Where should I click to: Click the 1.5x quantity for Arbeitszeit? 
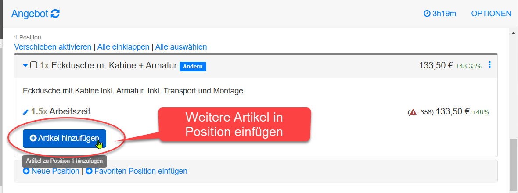coord(39,111)
